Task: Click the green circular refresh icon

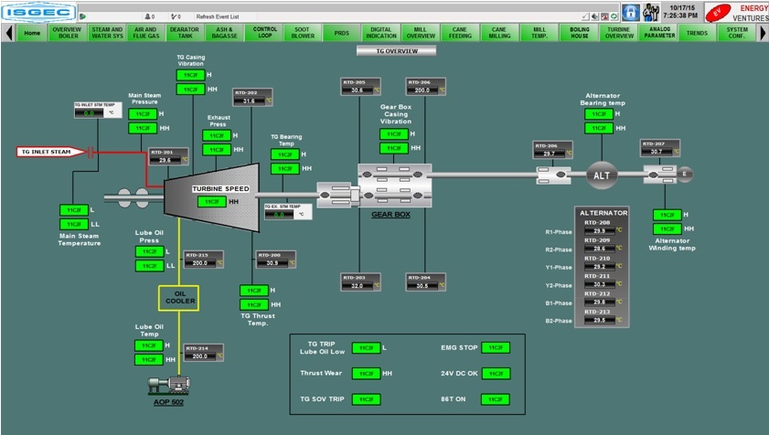Action: [614, 16]
